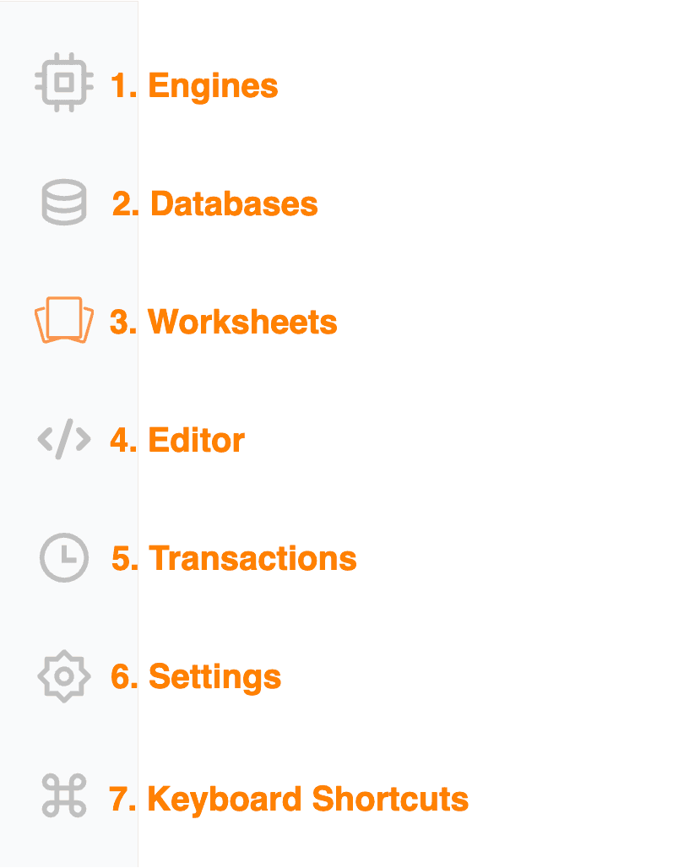The height and width of the screenshot is (868, 700).
Task: Select the "Editor" text label
Action: (196, 441)
